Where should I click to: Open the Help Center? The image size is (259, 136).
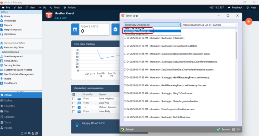[x=8, y=34]
